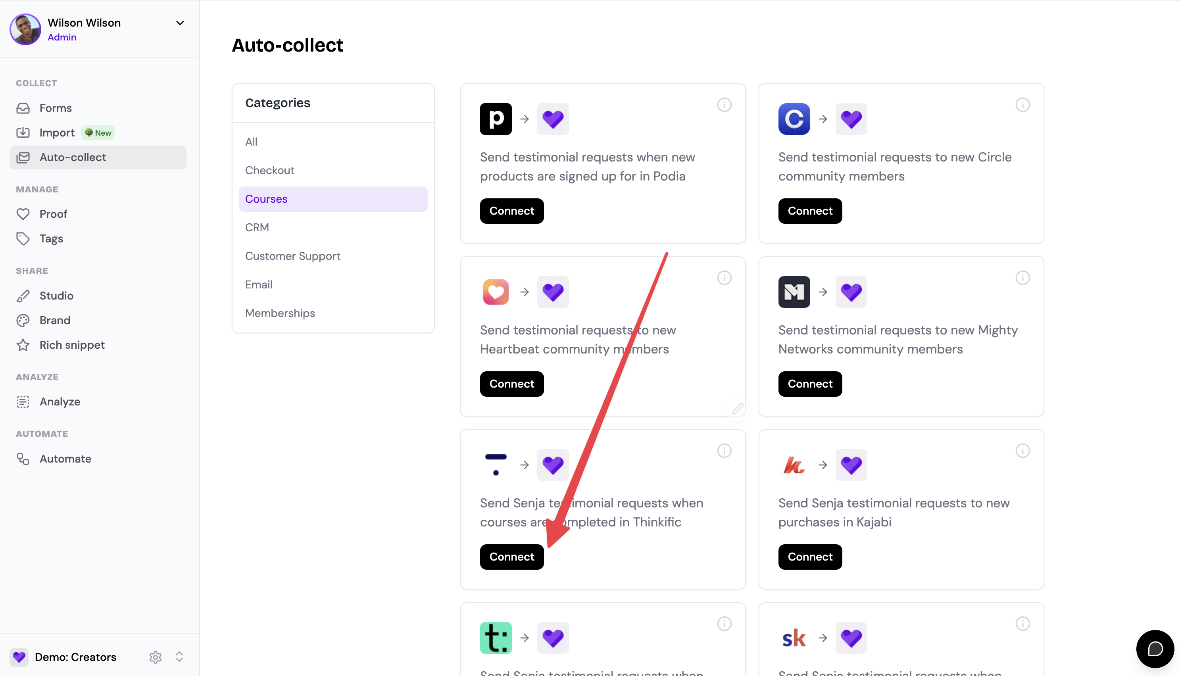Click the Rich snippet star icon
Image resolution: width=1180 pixels, height=676 pixels.
[23, 345]
